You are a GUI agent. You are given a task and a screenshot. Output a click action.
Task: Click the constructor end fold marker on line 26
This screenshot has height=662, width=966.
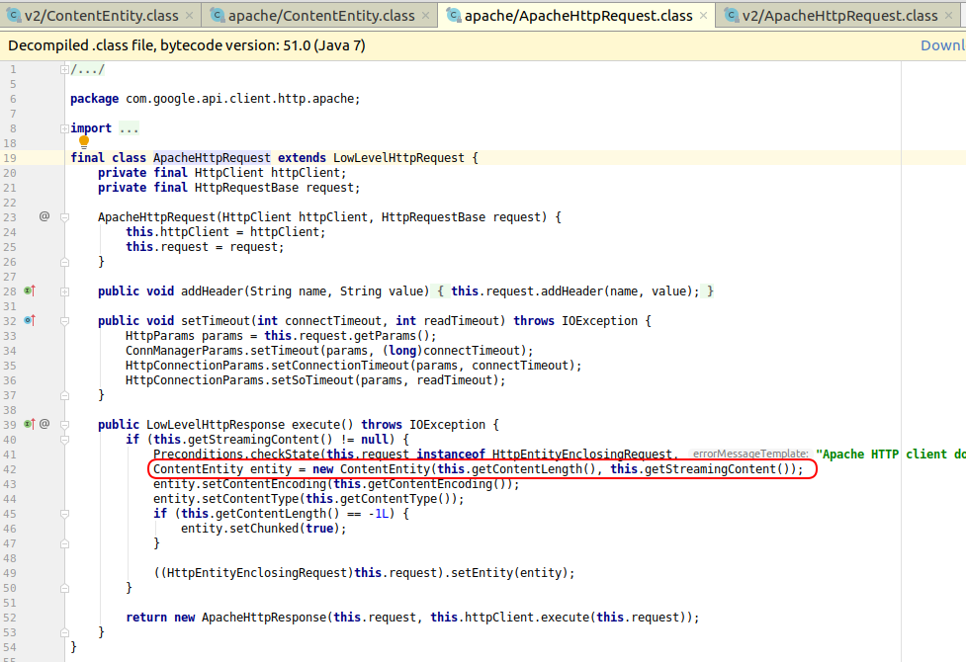pos(64,263)
